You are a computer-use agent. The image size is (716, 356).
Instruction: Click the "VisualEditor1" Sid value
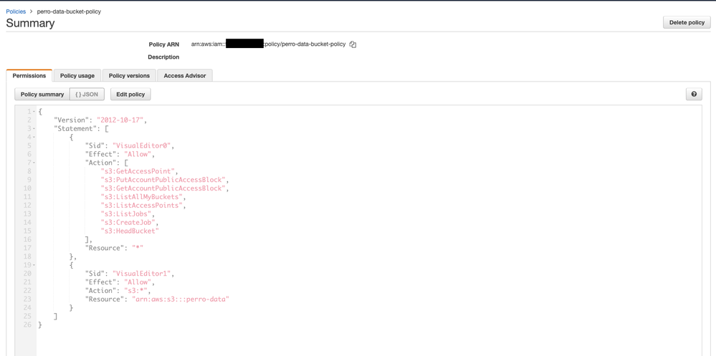click(143, 274)
